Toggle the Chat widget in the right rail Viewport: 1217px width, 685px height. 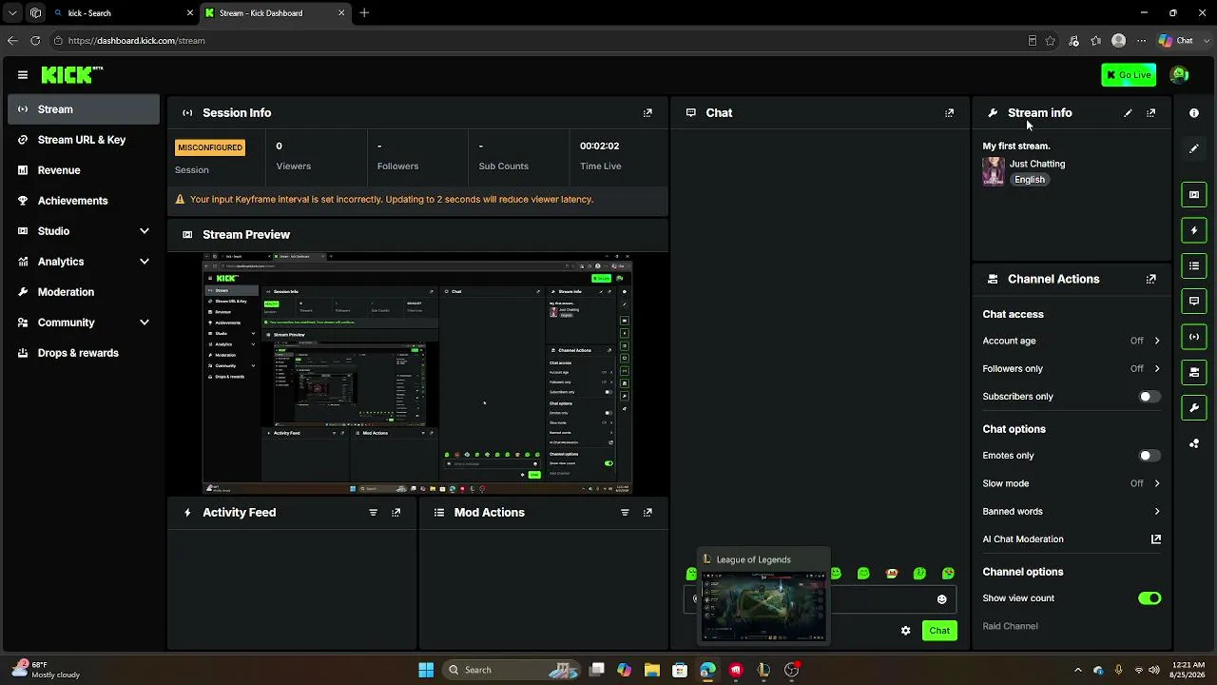pyautogui.click(x=1194, y=301)
